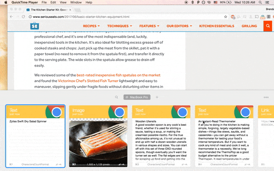This screenshot has height=171, width=274.
Task: Click the browser Reload button
Action: 23,16
